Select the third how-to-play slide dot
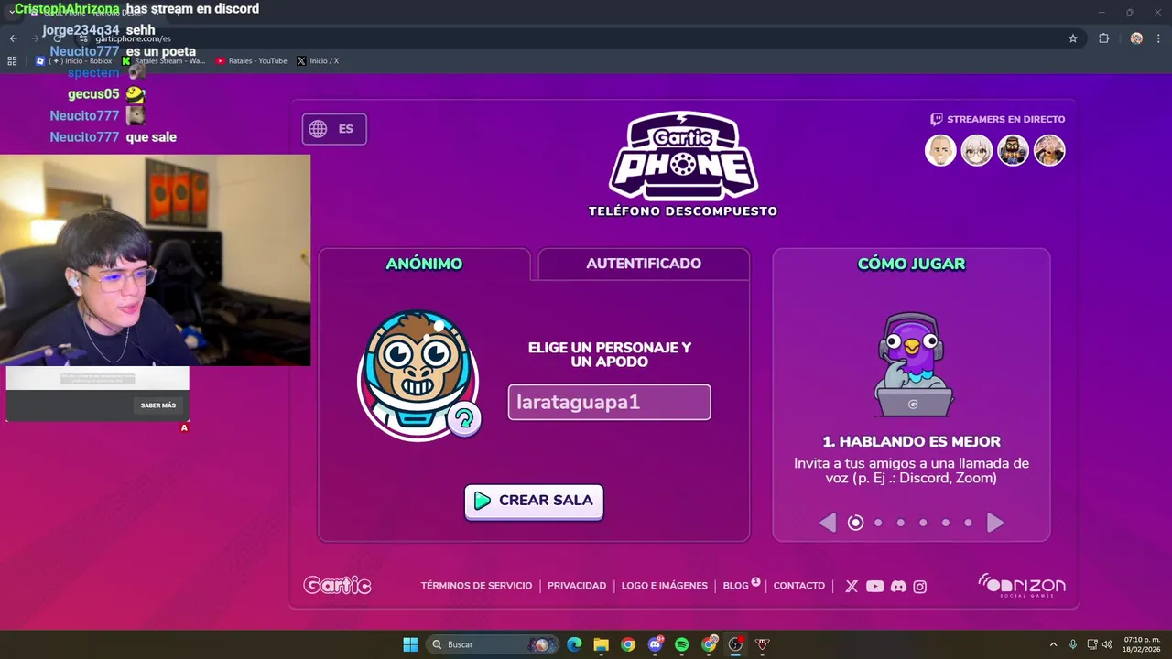 tap(901, 523)
